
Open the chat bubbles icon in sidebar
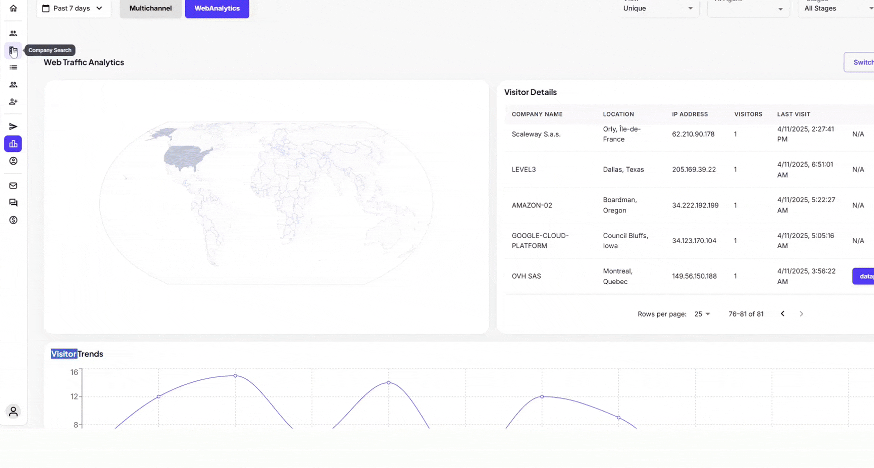coord(14,202)
